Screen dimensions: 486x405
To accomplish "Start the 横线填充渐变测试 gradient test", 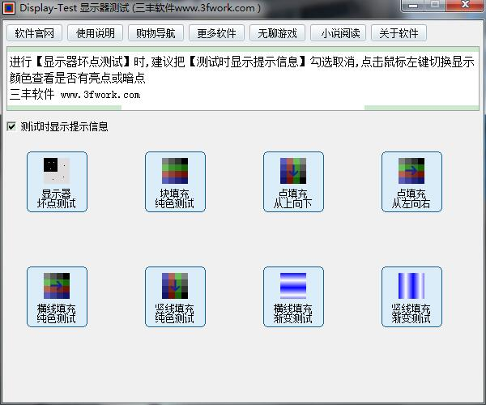I will (293, 297).
